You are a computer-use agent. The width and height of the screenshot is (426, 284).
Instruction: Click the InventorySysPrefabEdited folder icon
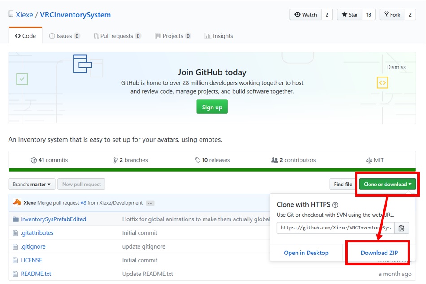16,219
